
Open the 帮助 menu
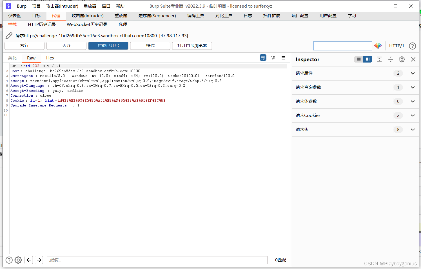click(120, 6)
